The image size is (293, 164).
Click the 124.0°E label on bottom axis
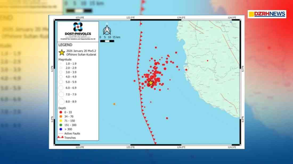tap(181, 147)
